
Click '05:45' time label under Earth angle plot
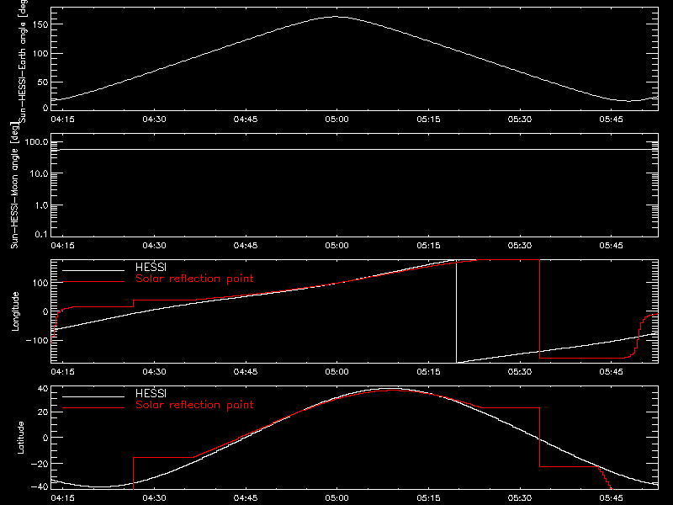pyautogui.click(x=612, y=120)
